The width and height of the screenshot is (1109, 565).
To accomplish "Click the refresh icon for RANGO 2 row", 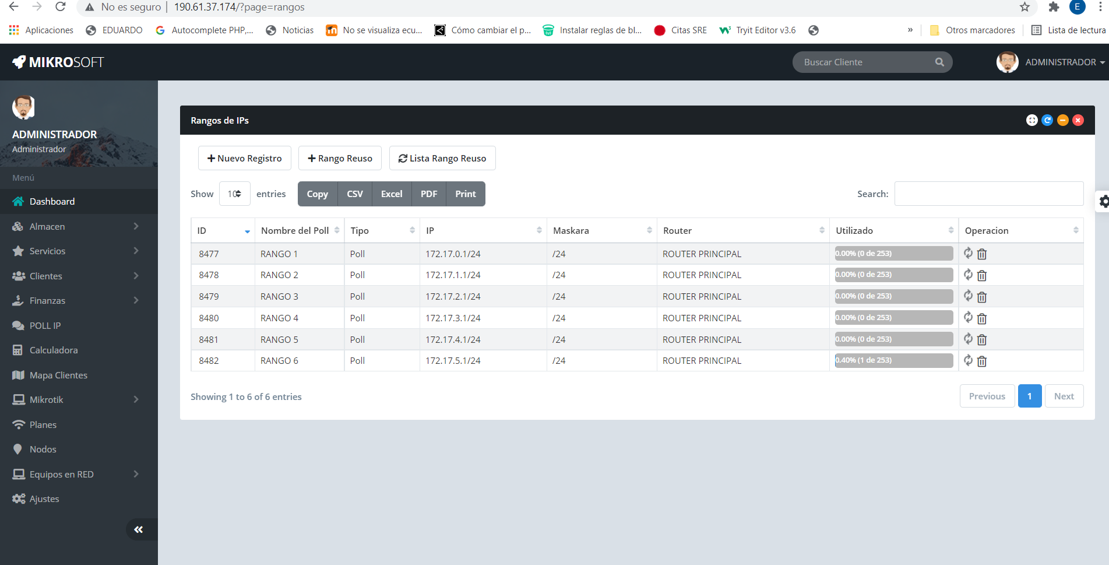I will 968,275.
